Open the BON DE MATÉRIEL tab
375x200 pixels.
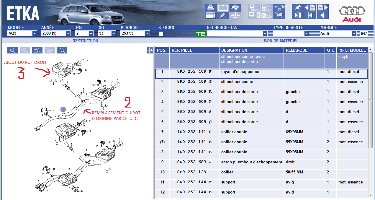(281, 41)
